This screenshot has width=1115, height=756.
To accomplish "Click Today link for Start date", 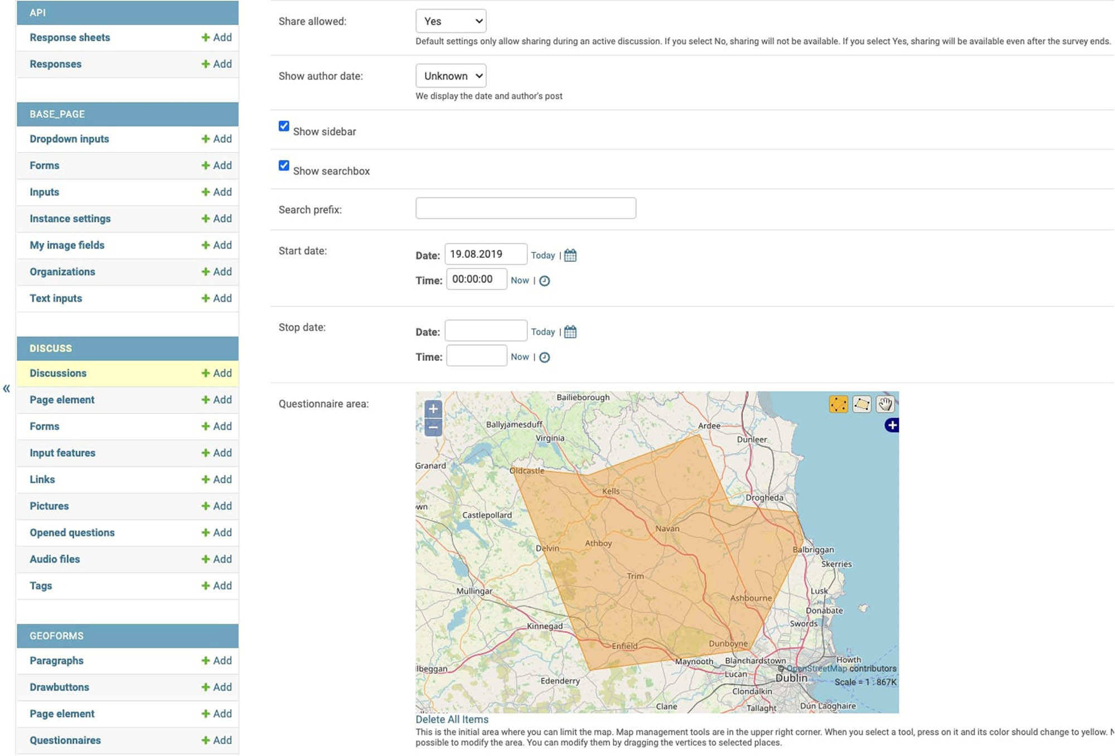I will (x=543, y=255).
